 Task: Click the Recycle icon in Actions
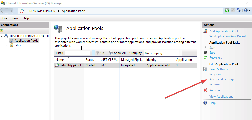click(205, 58)
